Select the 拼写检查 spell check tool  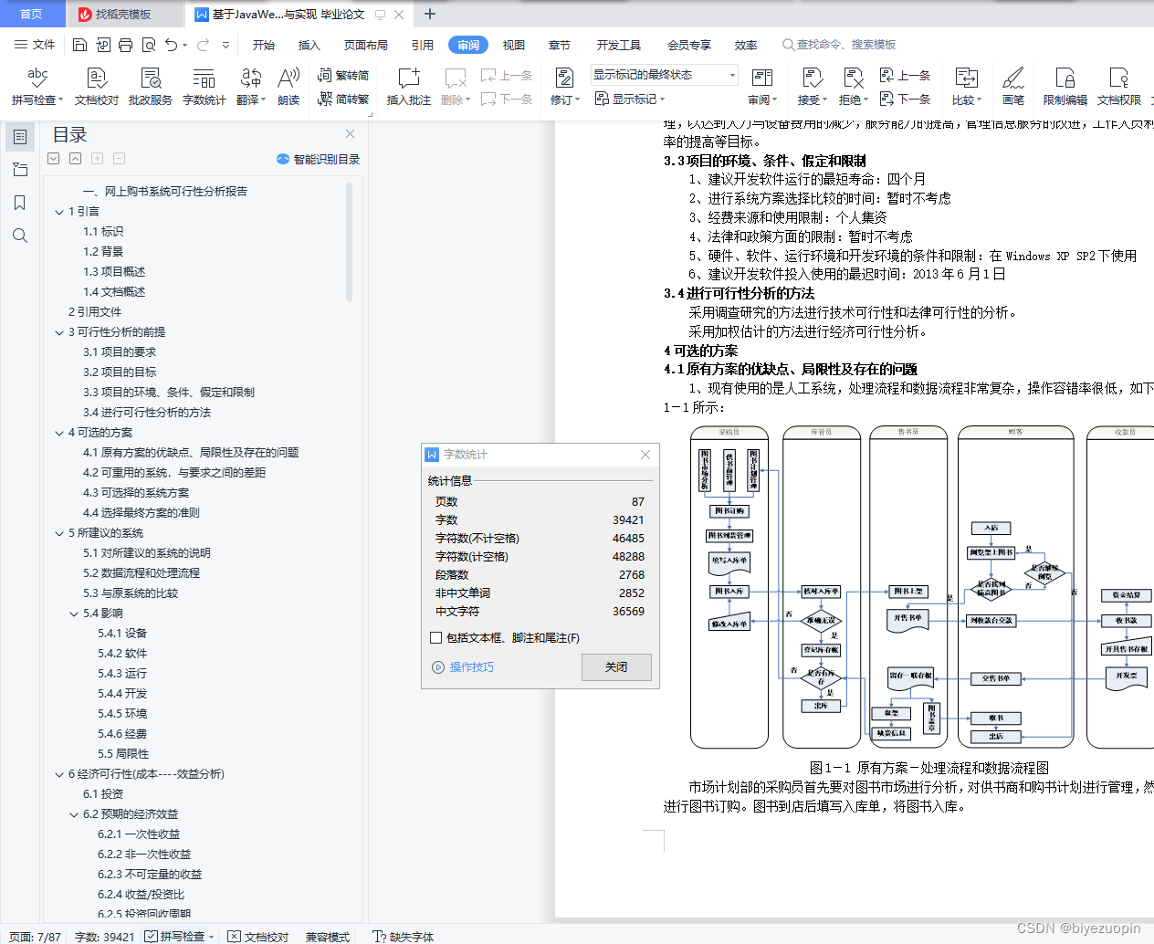coord(37,87)
